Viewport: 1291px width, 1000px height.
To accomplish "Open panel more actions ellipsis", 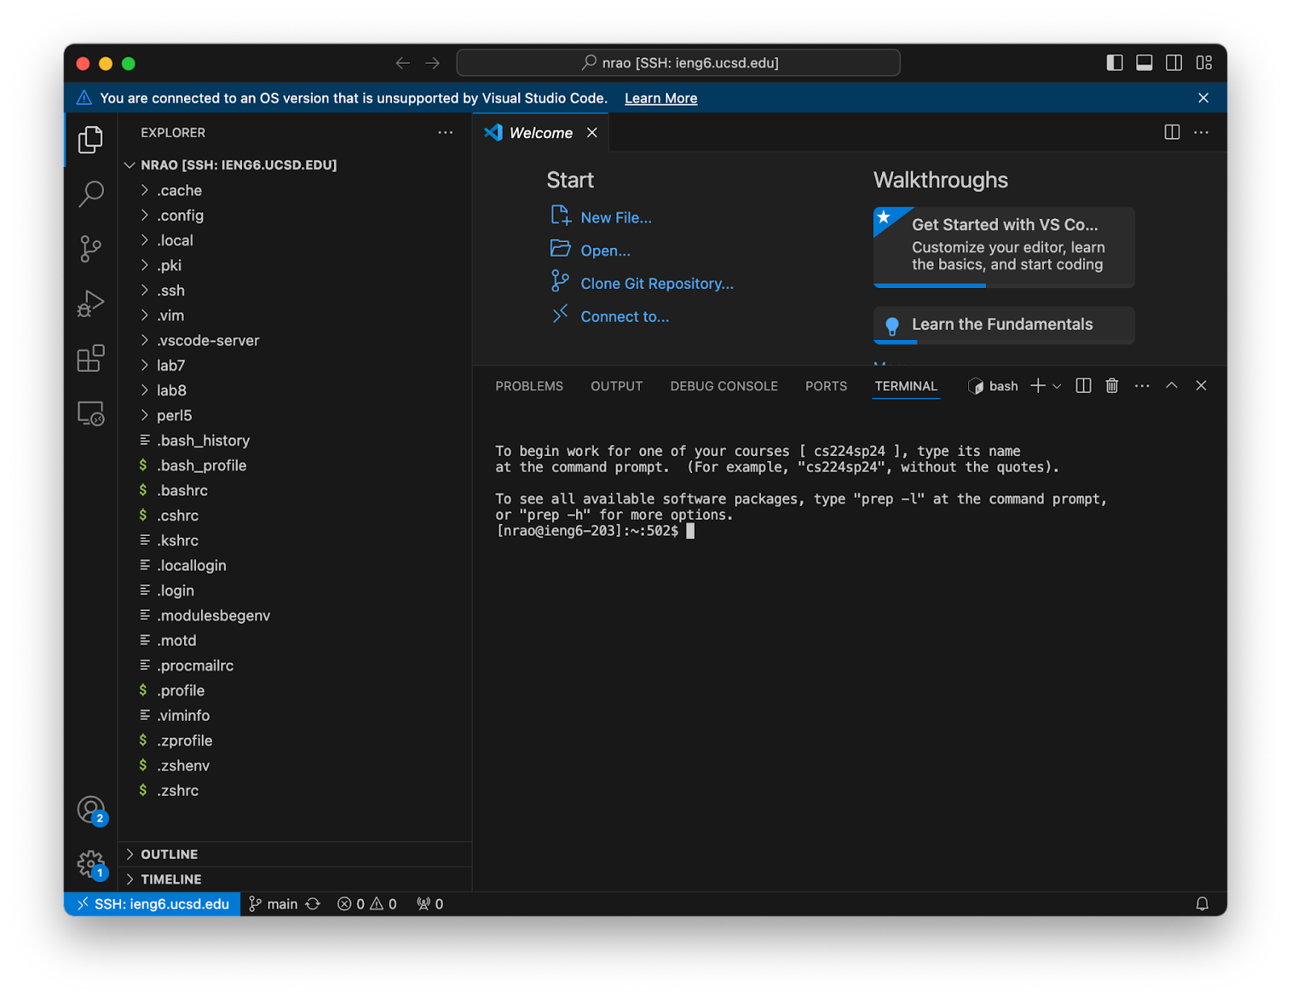I will pos(1142,386).
